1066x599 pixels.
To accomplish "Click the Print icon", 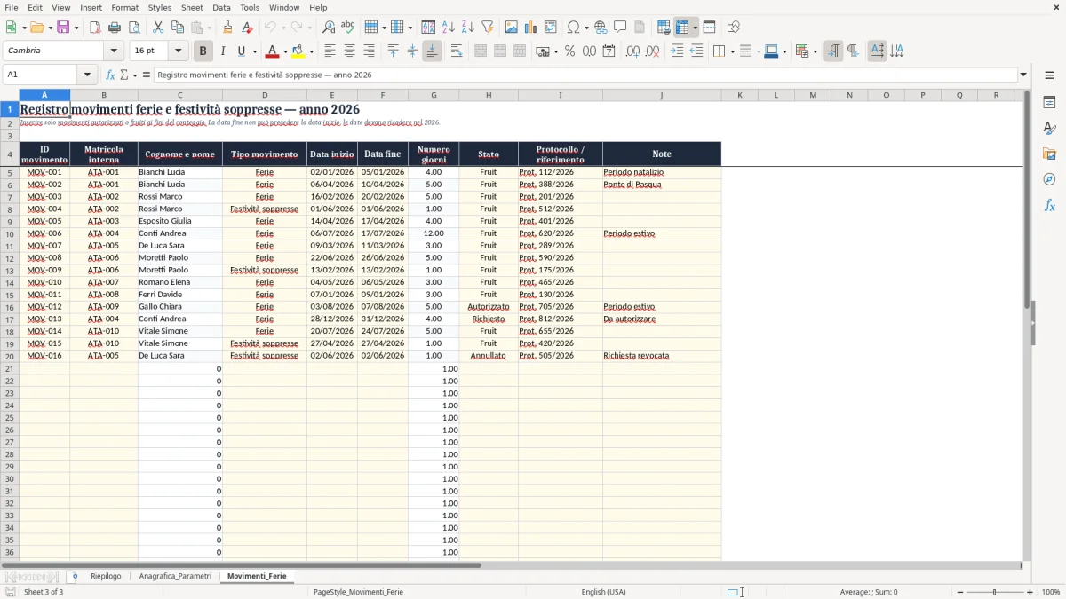I will pyautogui.click(x=115, y=28).
